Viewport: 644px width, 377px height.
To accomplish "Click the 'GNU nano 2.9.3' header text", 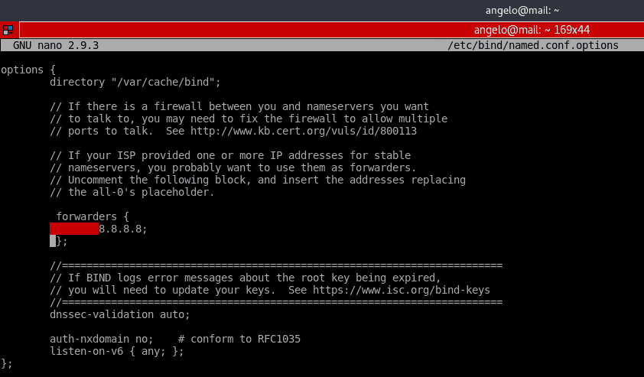I will pos(56,45).
